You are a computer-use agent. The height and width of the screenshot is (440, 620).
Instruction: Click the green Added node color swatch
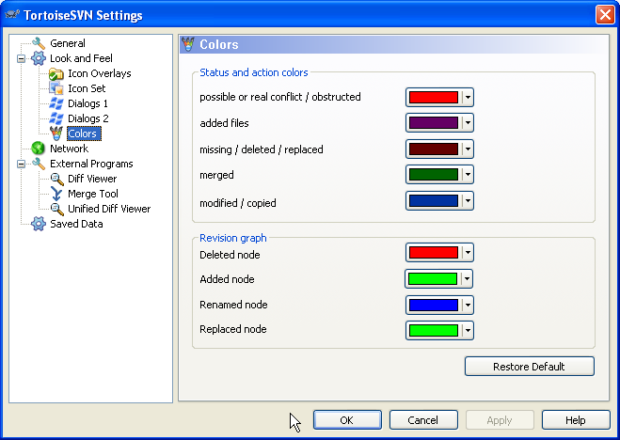point(433,279)
